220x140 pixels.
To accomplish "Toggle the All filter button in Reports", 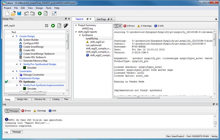I will [118, 26].
